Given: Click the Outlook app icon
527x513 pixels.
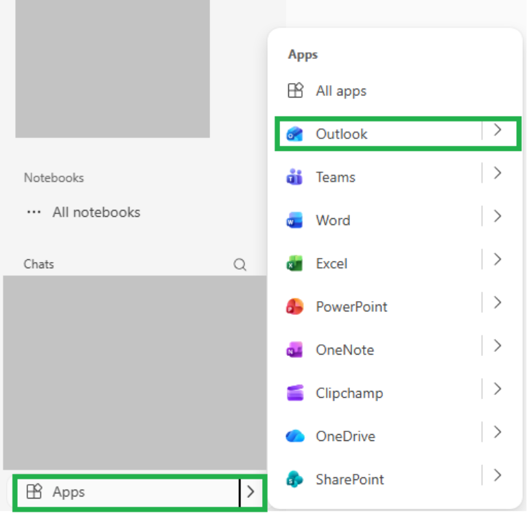Looking at the screenshot, I should [x=295, y=134].
